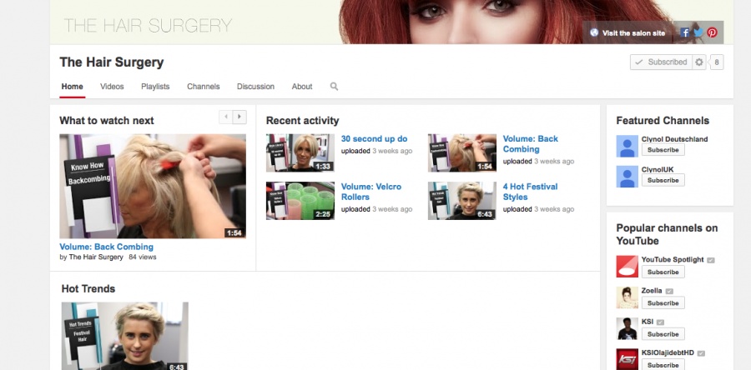Click The Hair Surgery channel title heading

click(112, 62)
